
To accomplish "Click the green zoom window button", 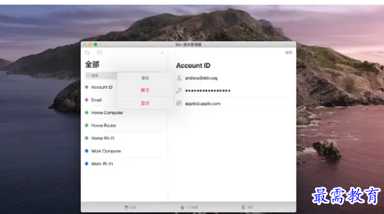I will [x=95, y=44].
